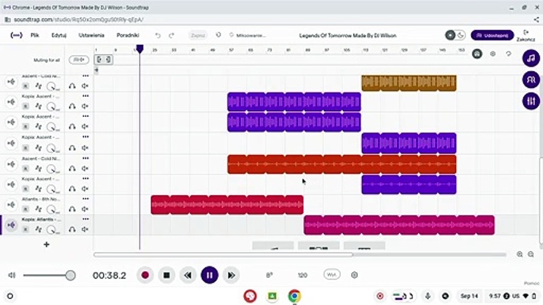Open the tempo value 120

point(302,275)
